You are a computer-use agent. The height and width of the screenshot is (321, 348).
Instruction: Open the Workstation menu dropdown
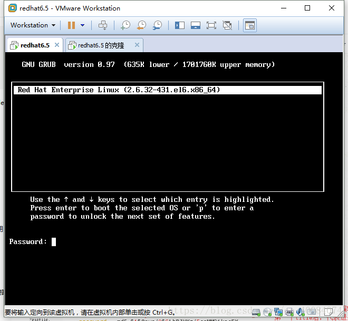tap(33, 25)
